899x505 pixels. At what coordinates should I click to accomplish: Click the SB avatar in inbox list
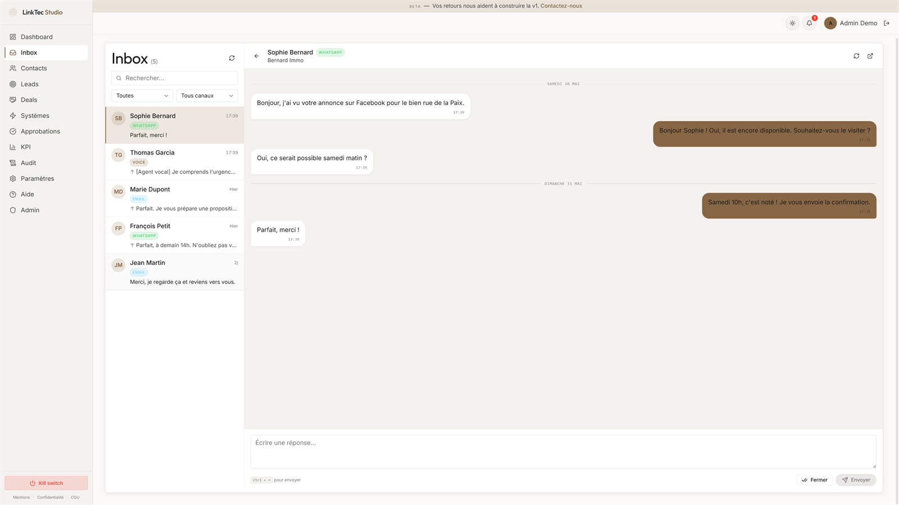tap(119, 118)
